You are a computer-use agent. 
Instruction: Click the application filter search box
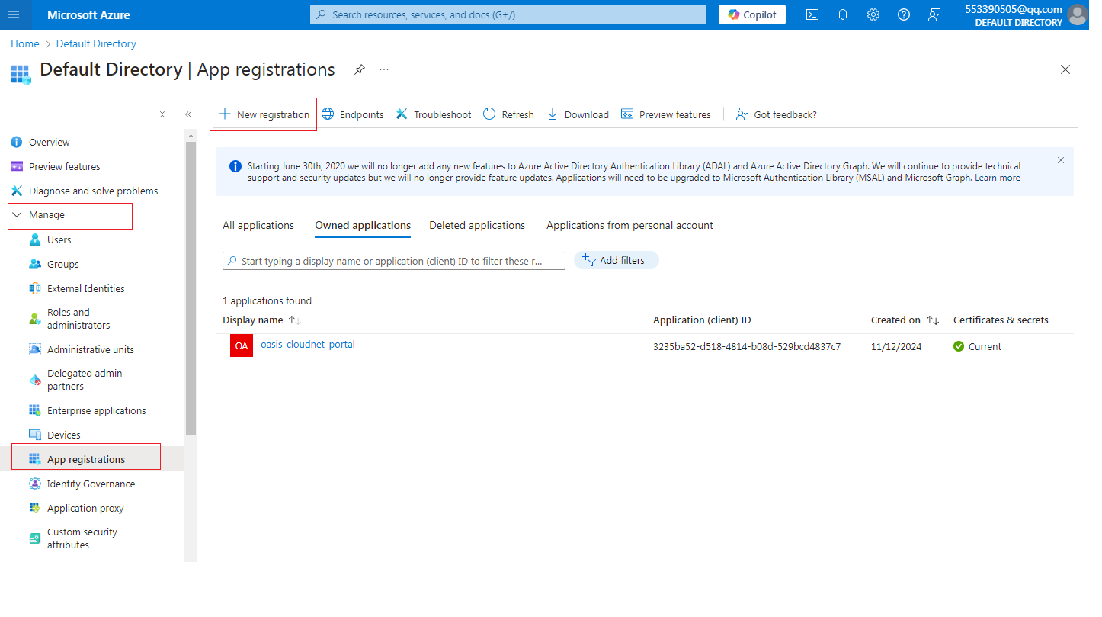[394, 261]
